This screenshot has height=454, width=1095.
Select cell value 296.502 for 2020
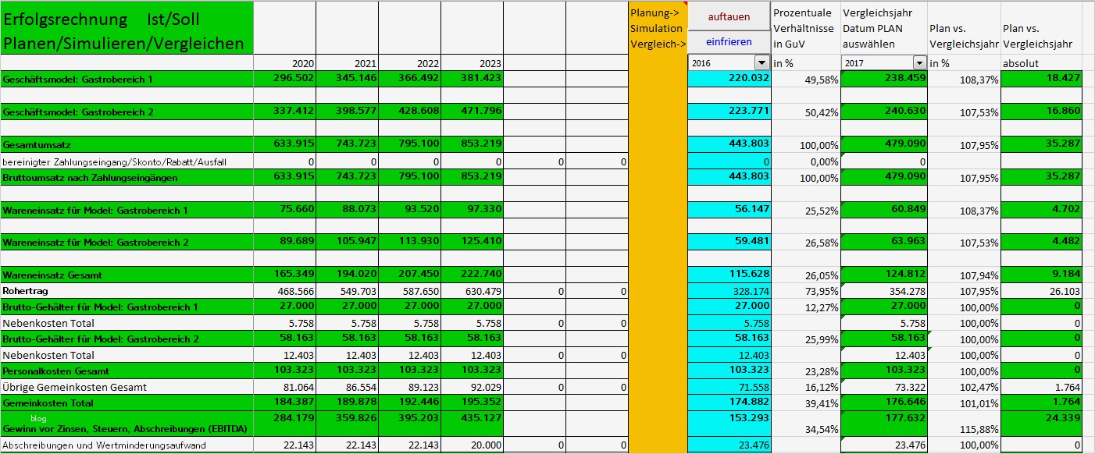click(x=284, y=79)
